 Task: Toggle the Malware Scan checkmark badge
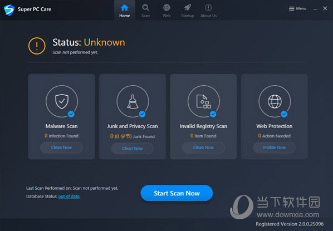[x=71, y=114]
